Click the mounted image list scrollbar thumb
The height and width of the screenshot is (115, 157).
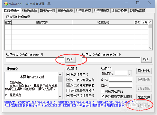pos(150,26)
